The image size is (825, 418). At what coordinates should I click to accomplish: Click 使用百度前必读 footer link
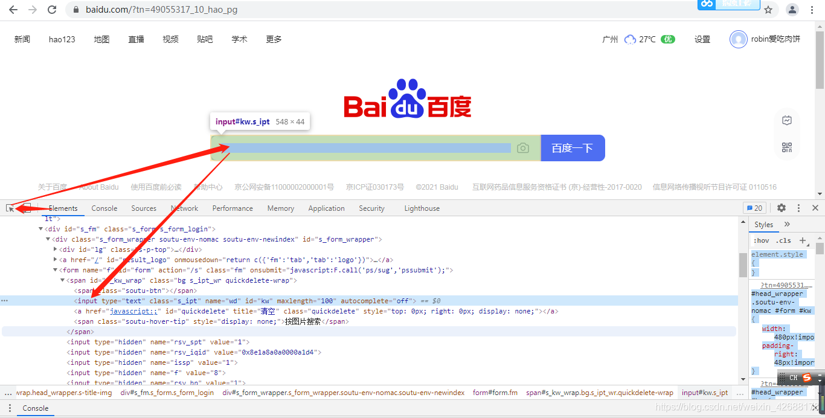pos(156,187)
